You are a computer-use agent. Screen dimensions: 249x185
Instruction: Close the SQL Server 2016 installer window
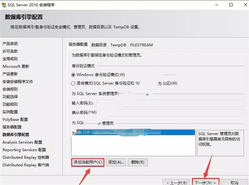pos(246,5)
